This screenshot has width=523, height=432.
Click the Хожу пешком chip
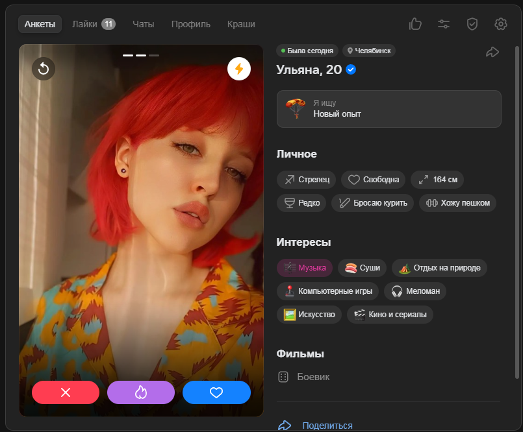coord(457,203)
